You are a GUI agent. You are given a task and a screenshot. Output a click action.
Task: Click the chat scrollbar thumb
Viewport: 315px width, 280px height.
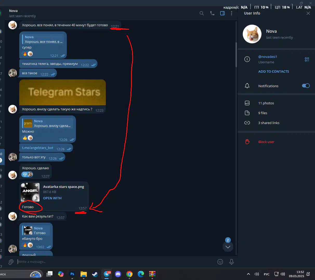coord(236,55)
